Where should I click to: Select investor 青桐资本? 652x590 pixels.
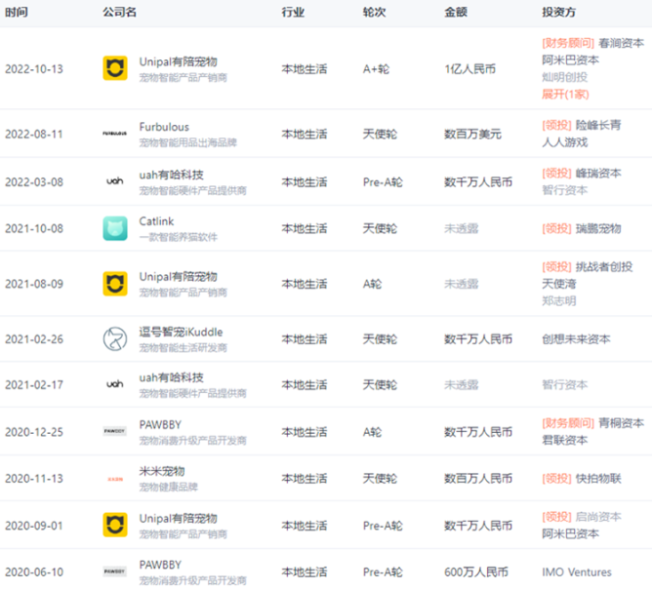[621, 423]
